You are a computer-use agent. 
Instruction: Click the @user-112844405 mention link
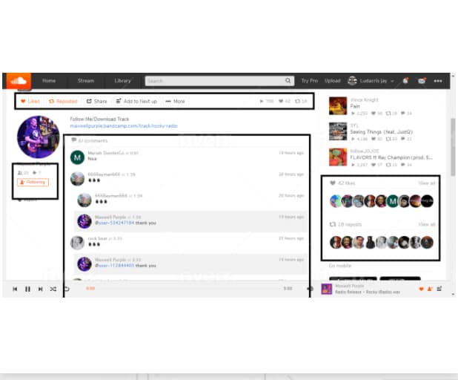tap(114, 266)
